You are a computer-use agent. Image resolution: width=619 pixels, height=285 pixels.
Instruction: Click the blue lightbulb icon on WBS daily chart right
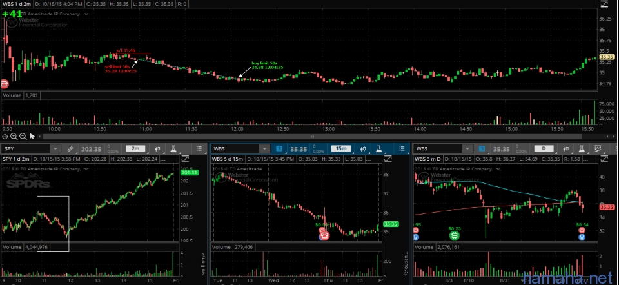[x=582, y=237]
